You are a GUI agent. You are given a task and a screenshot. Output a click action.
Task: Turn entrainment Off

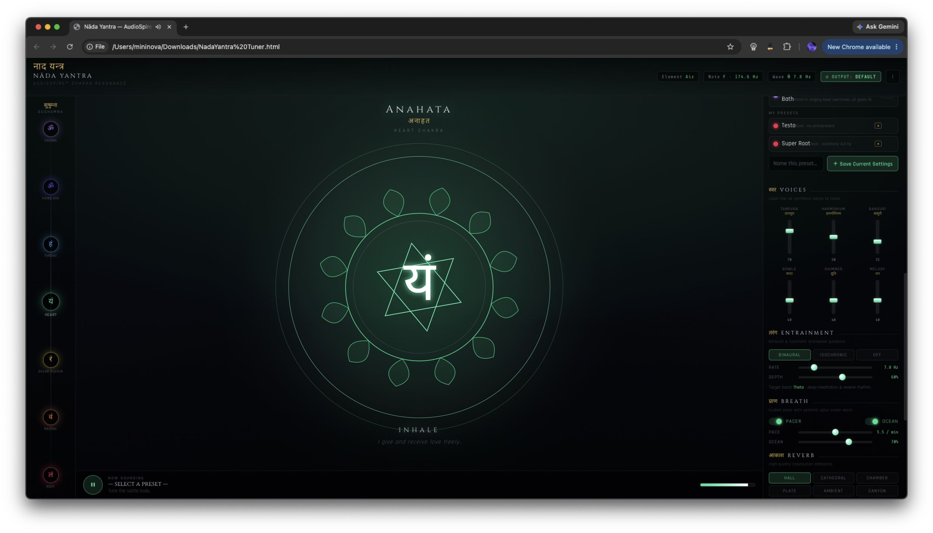[877, 355]
